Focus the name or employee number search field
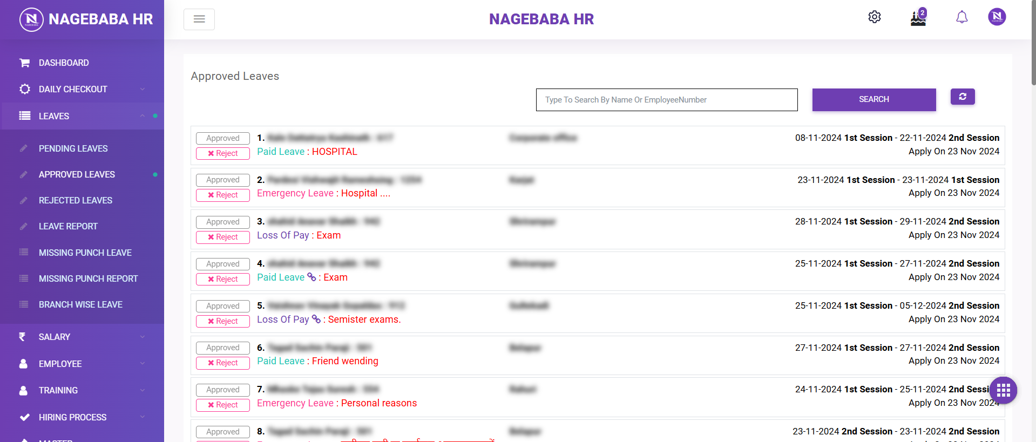The height and width of the screenshot is (442, 1036). [x=666, y=100]
